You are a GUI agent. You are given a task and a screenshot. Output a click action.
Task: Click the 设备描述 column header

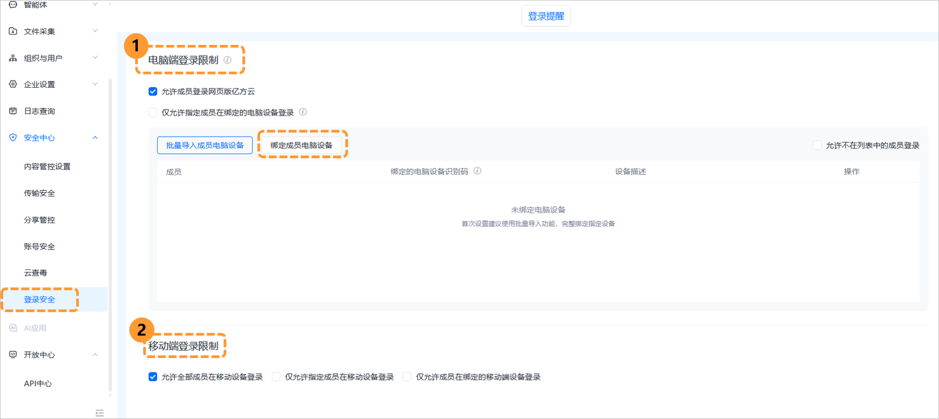coord(630,171)
